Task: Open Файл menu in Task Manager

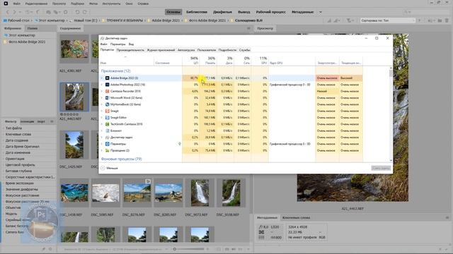Action: pos(104,44)
